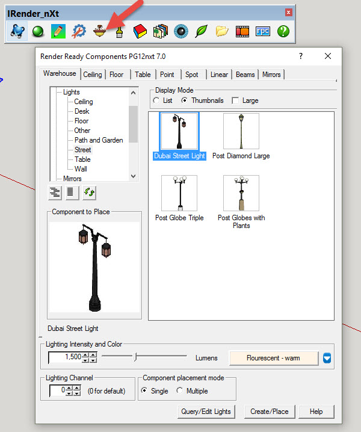Click the dialog question mark help button
This screenshot has width=361, height=432.
coord(301,56)
